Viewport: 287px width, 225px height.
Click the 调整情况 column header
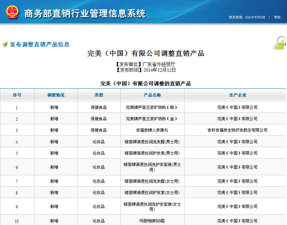pos(56,95)
